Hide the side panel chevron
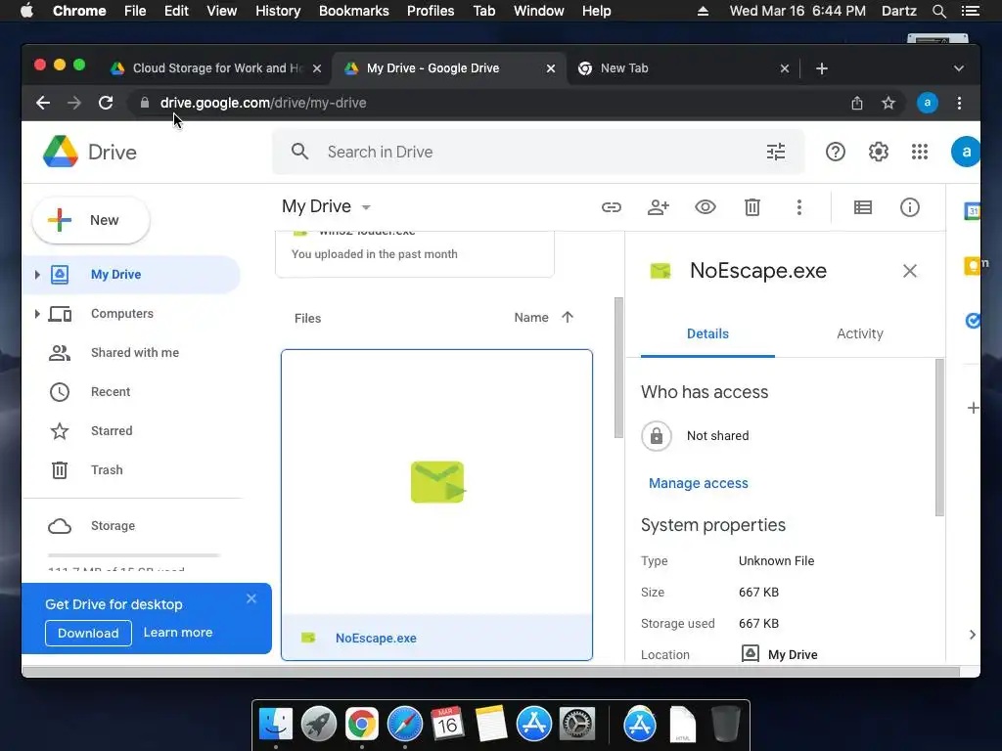Image resolution: width=1002 pixels, height=751 pixels. point(972,634)
